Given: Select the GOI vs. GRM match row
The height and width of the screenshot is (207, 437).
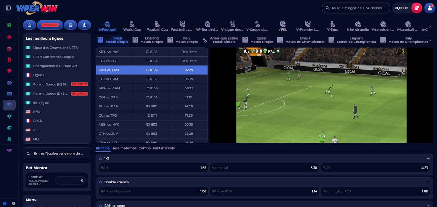Looking at the screenshot, I should tap(151, 97).
